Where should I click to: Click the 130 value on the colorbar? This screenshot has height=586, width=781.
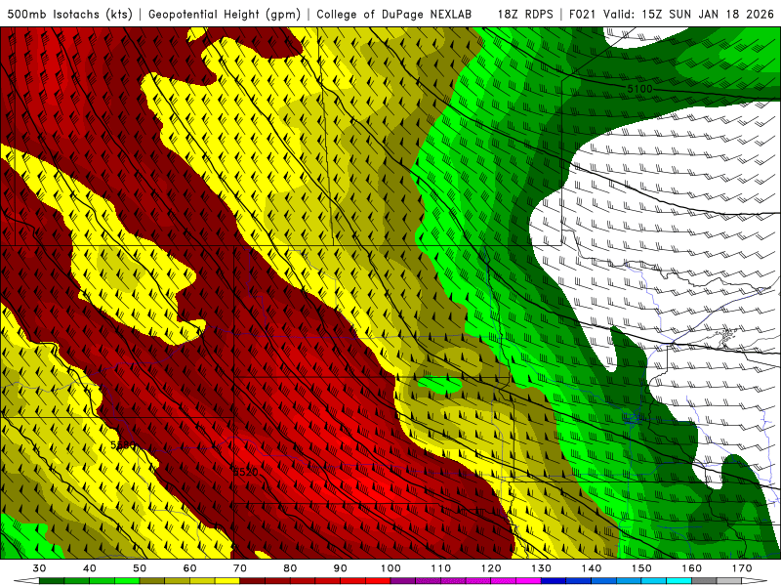tap(541, 568)
